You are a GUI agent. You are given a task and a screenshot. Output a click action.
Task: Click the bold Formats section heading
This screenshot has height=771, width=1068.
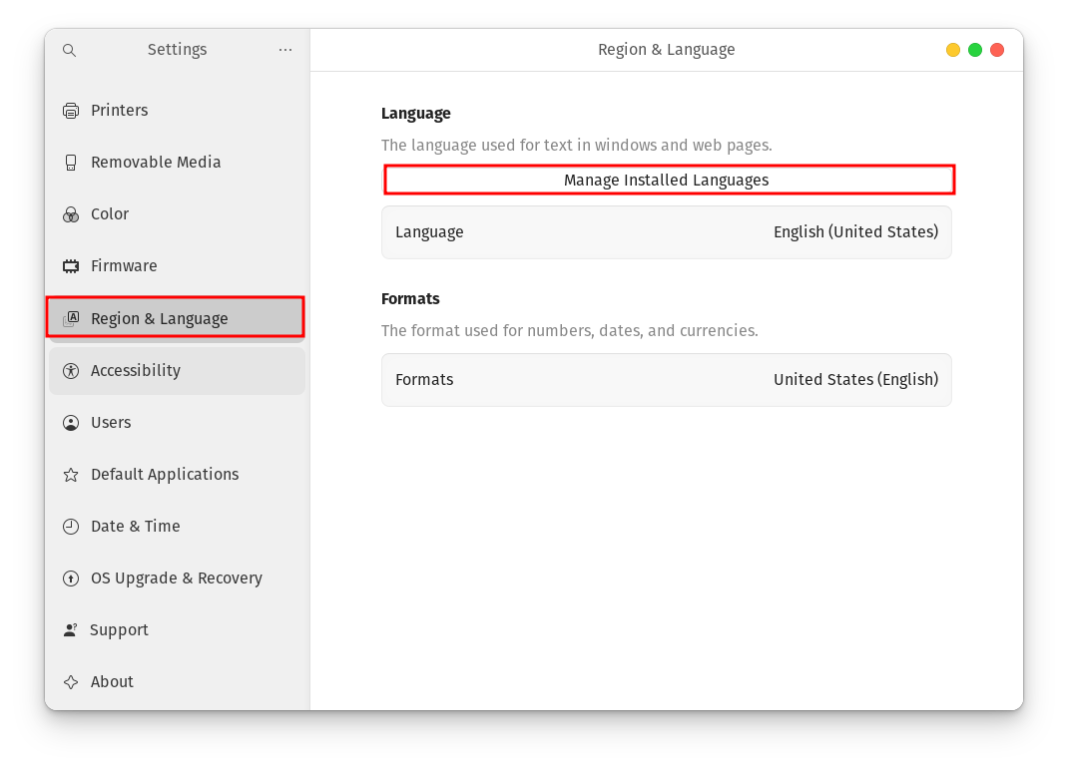click(410, 299)
